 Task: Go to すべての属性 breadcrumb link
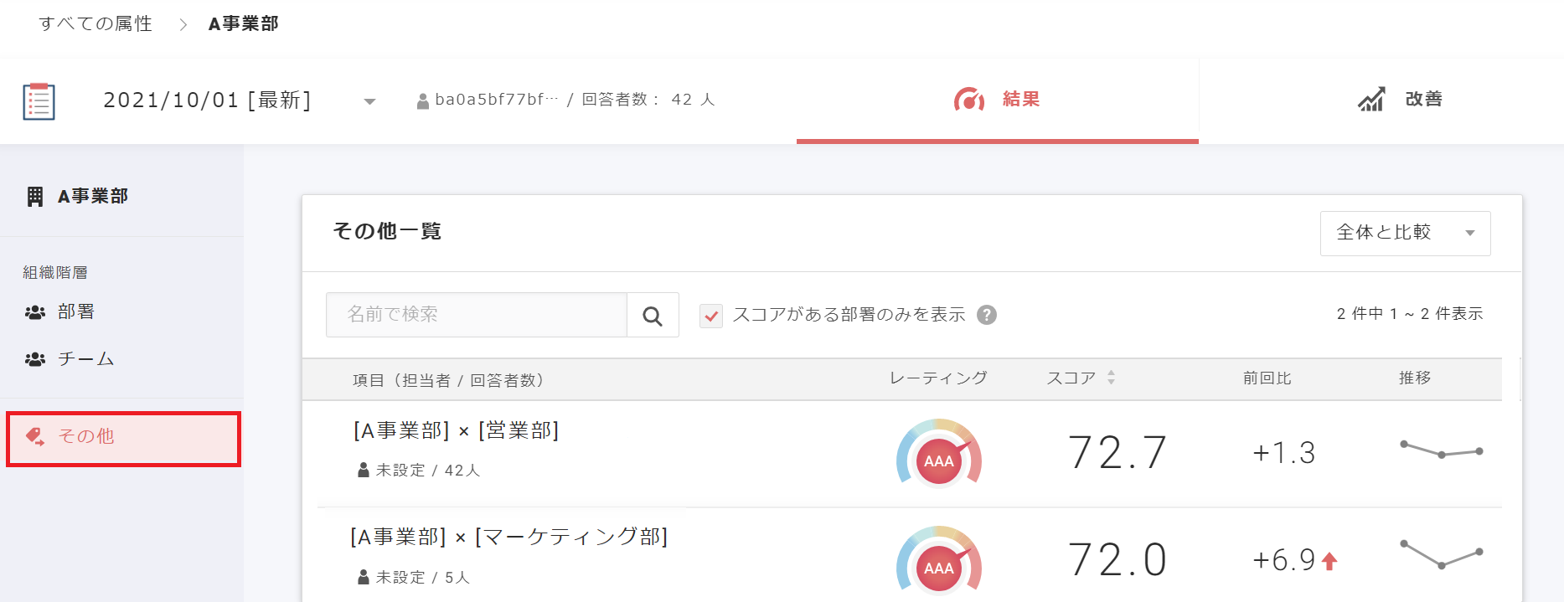click(x=95, y=23)
